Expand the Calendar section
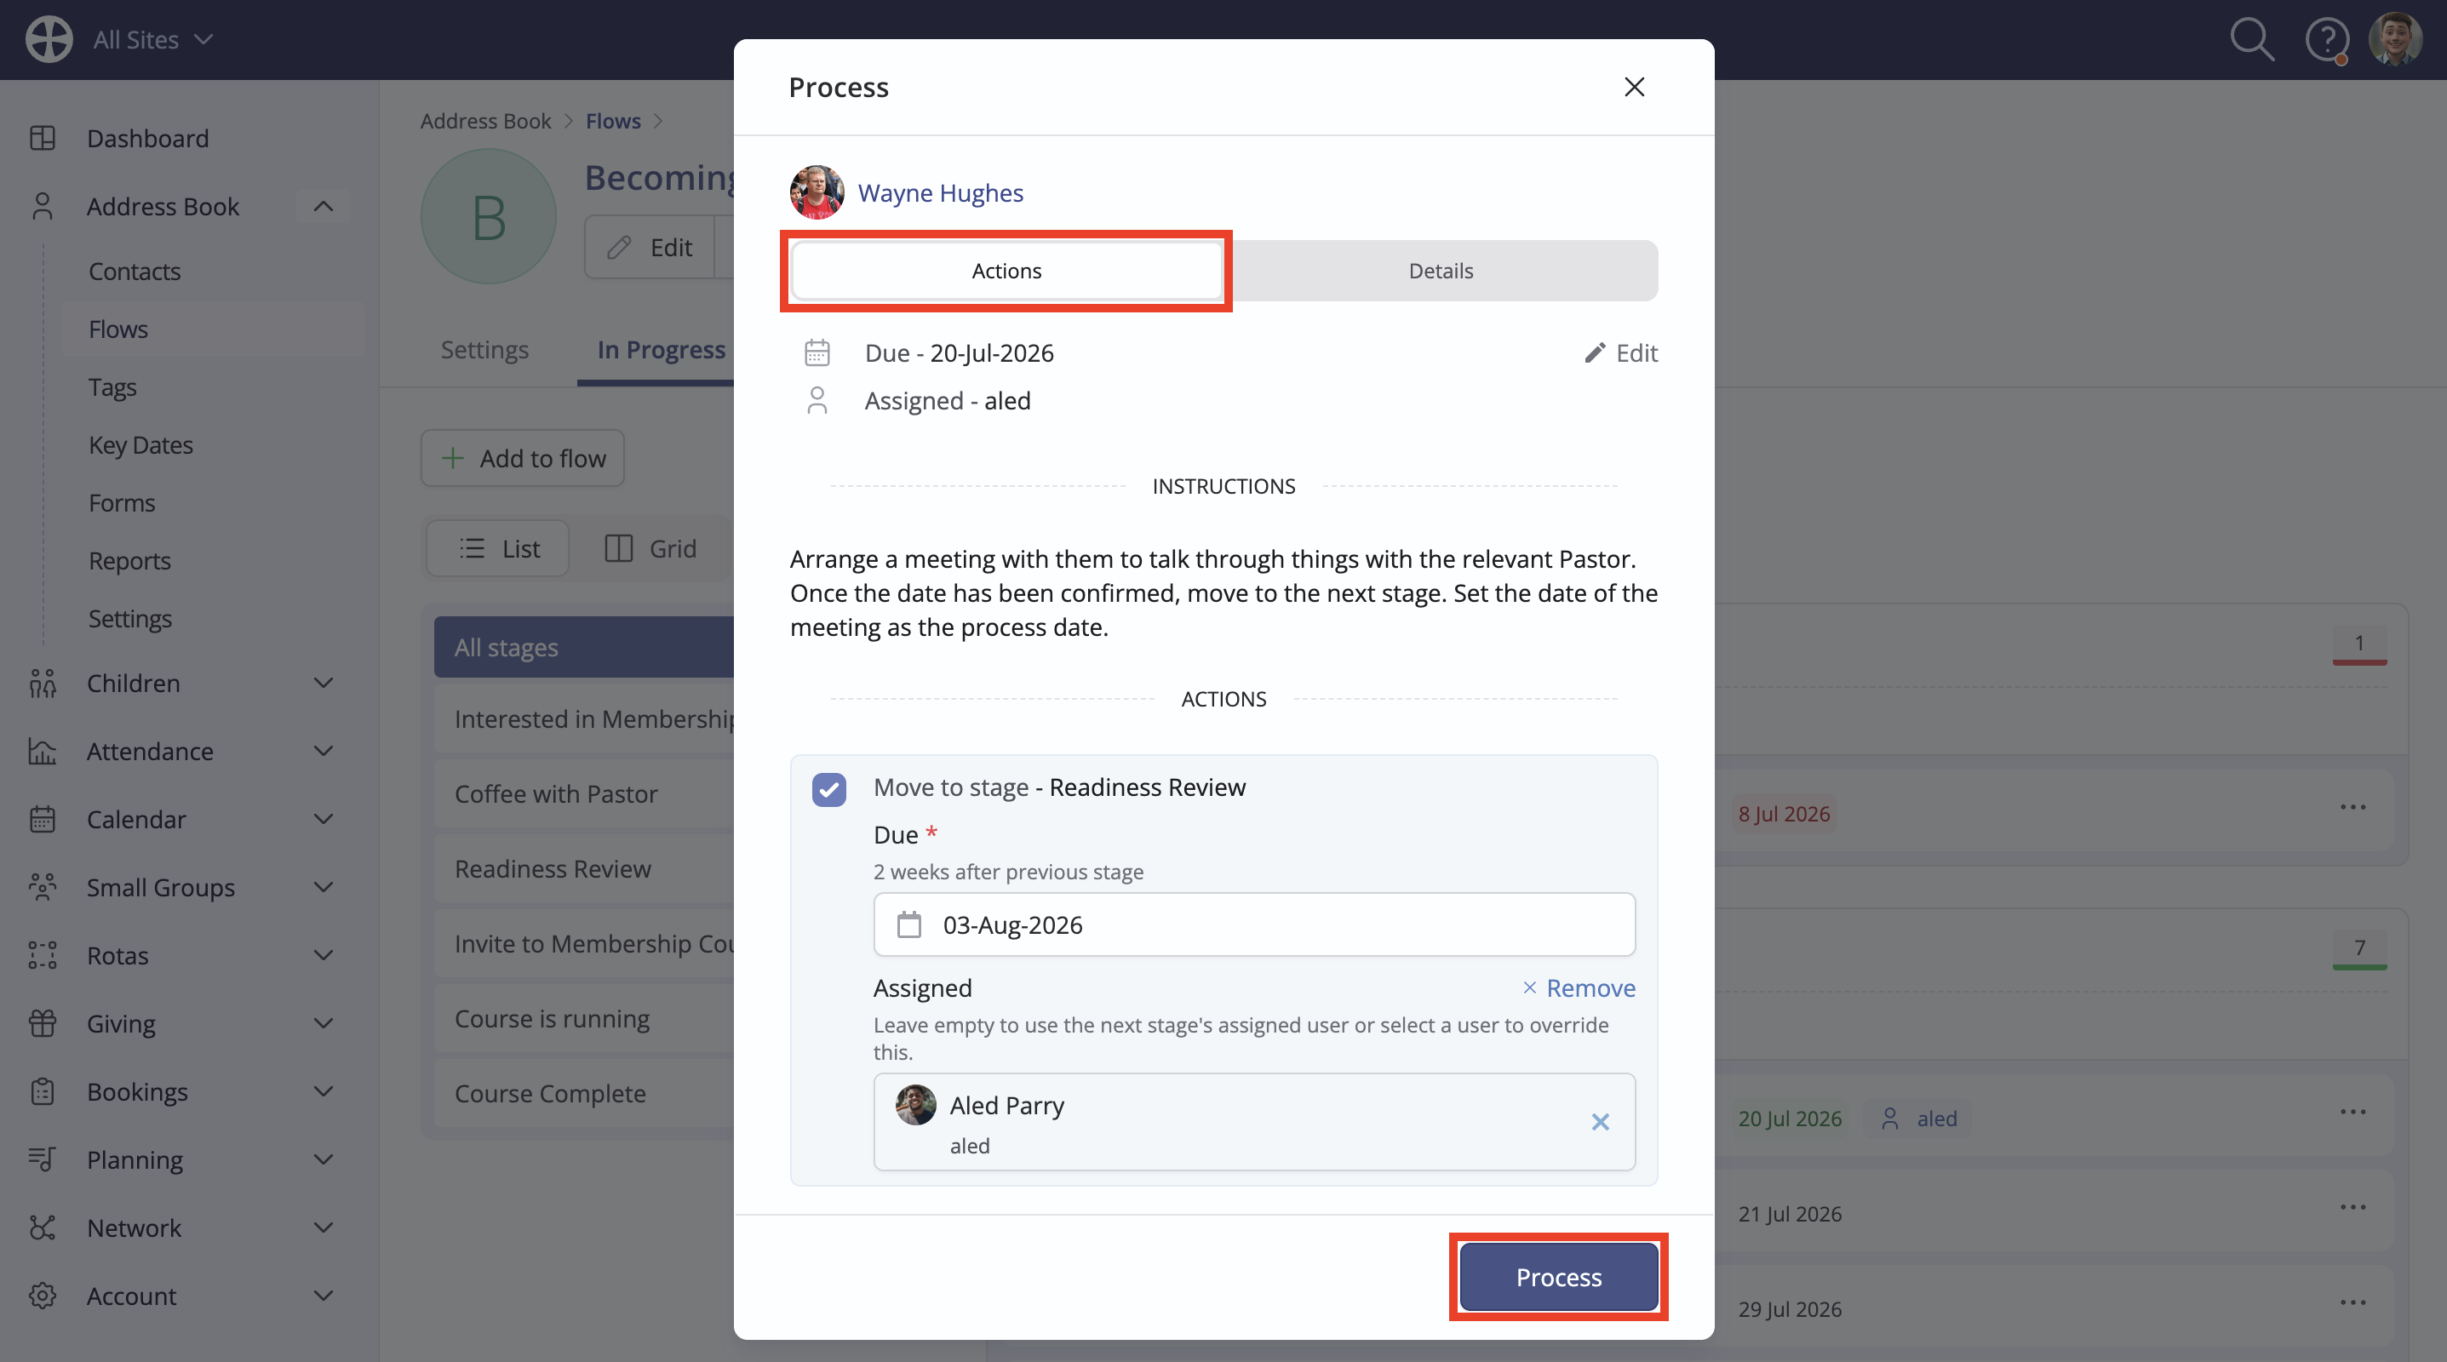Screen dimensions: 2447x1362 point(323,819)
